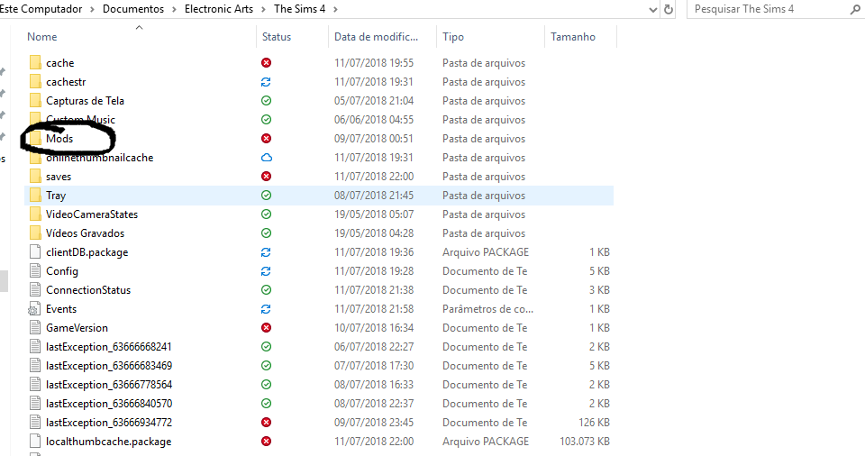Viewport: 865px width, 456px height.
Task: Click the refresh icon beside address bar
Action: click(669, 9)
